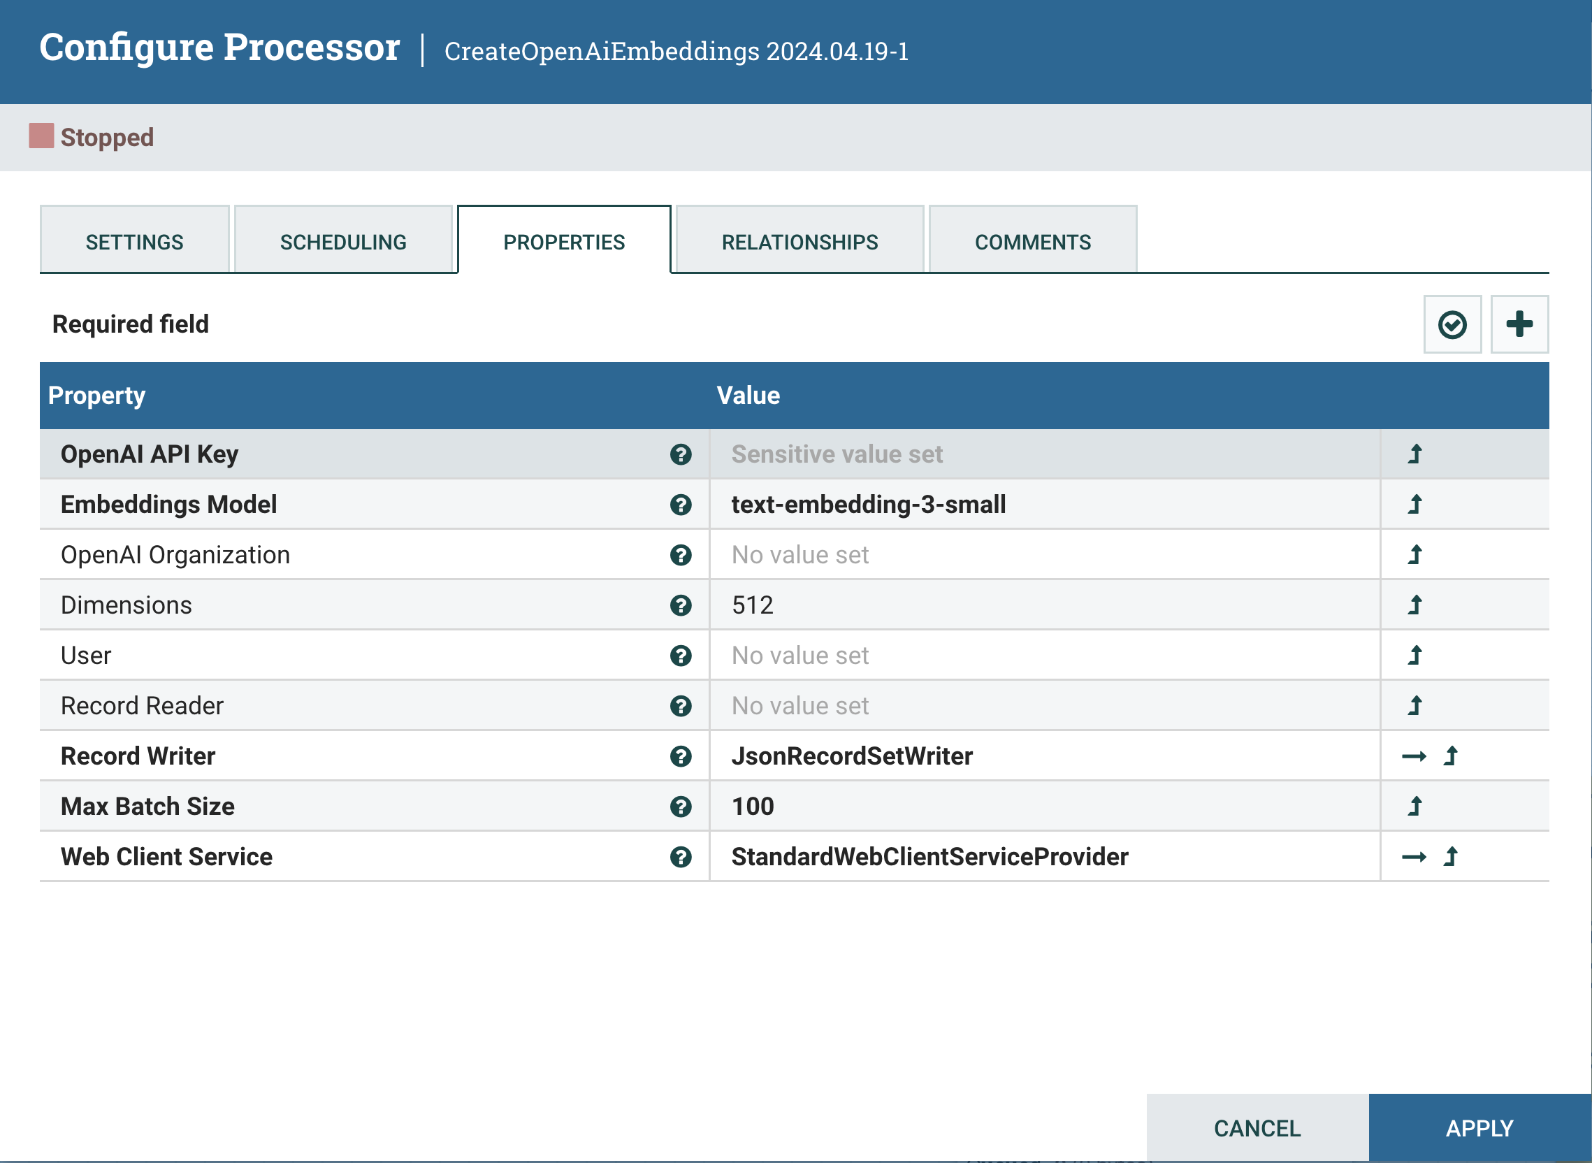
Task: Open the Settings tab
Action: click(134, 239)
